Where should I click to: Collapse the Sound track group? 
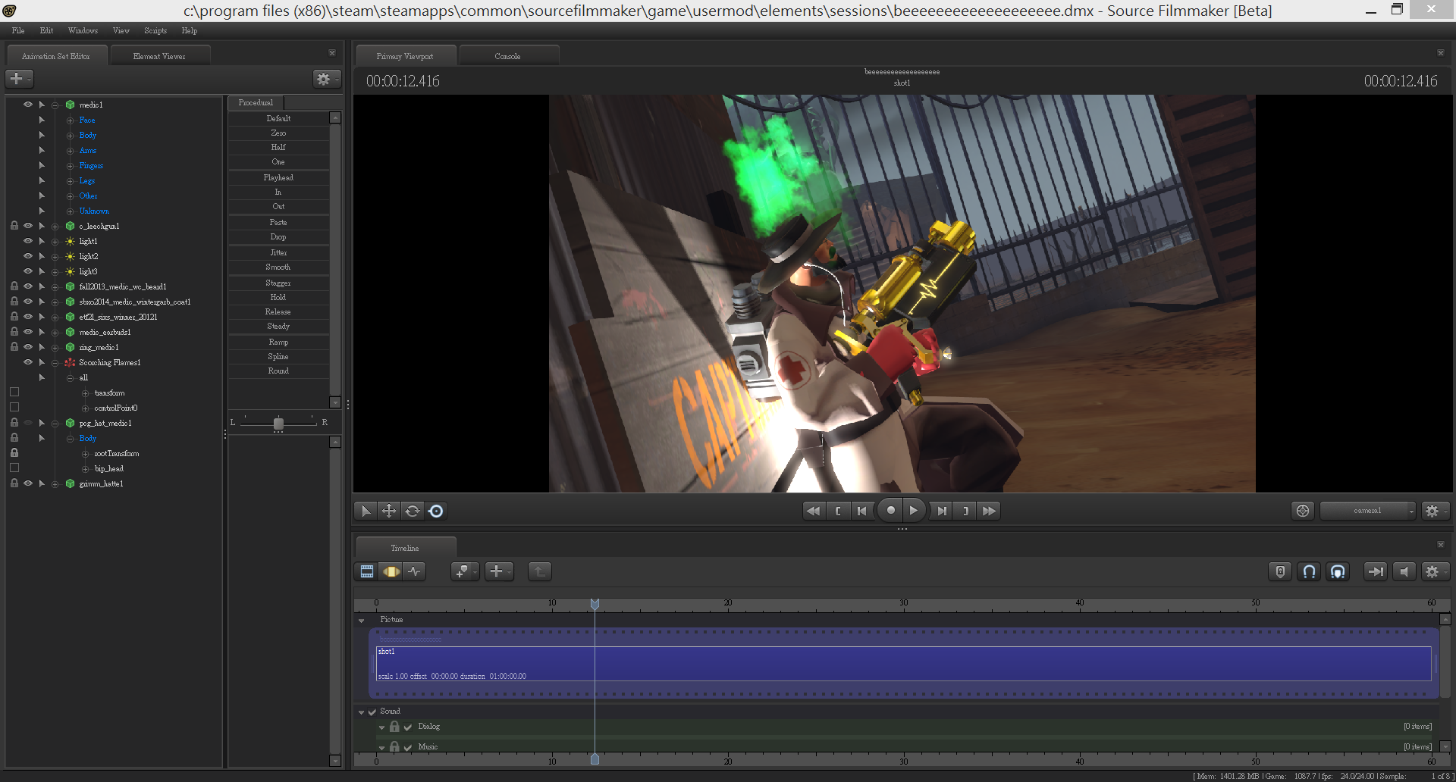[x=362, y=712]
